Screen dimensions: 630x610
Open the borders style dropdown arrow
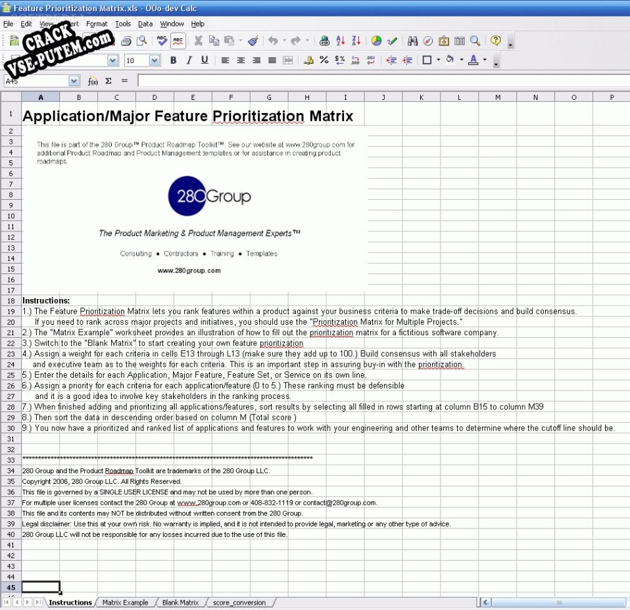439,60
